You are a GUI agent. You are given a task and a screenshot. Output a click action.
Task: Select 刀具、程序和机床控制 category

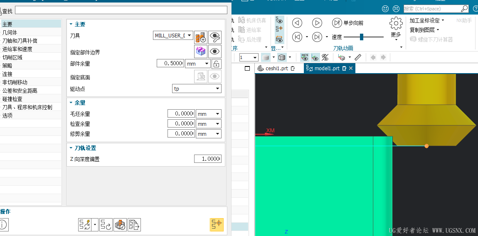pos(30,107)
